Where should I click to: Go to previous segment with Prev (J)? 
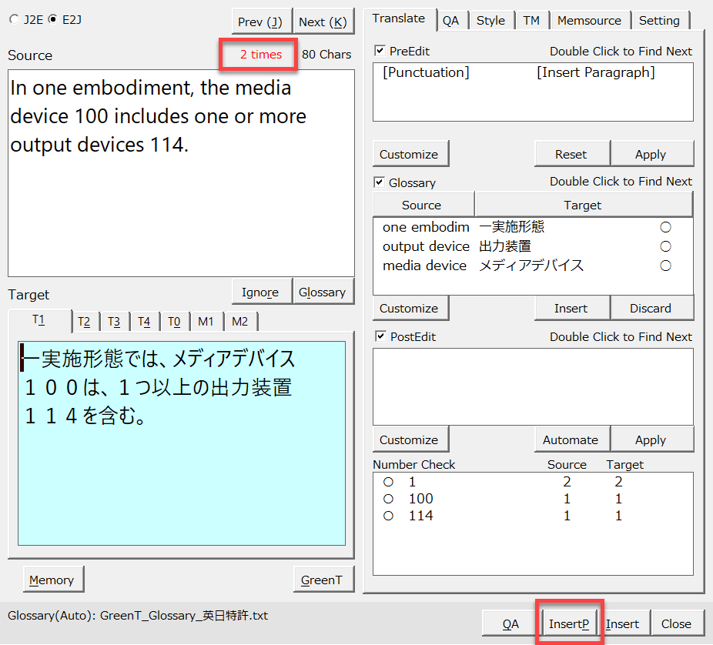(x=260, y=22)
